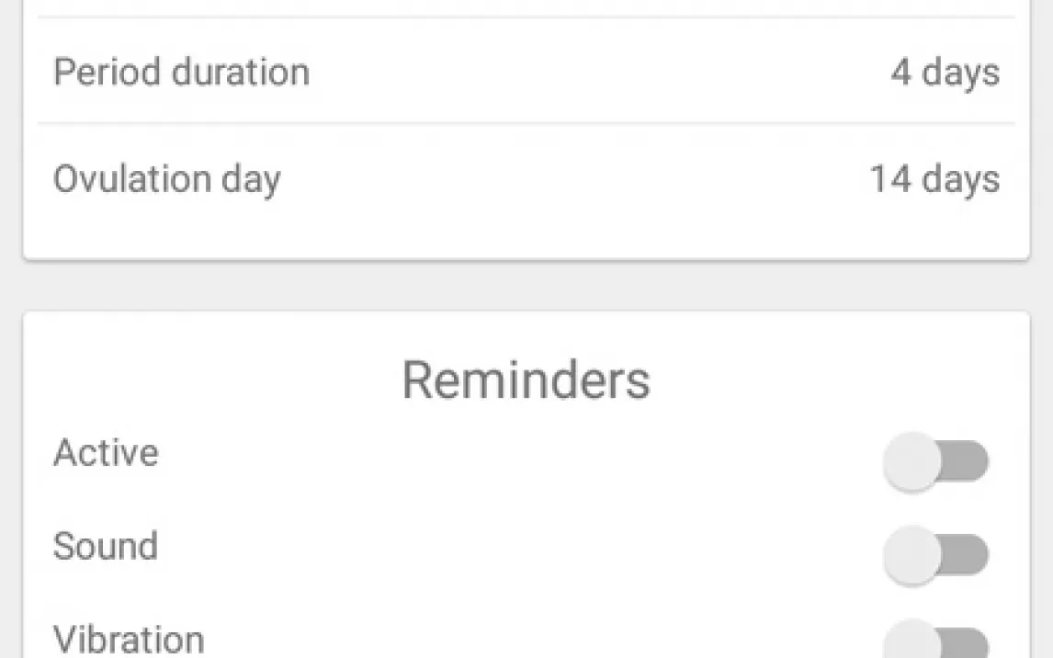Image resolution: width=1053 pixels, height=658 pixels.
Task: Click the Active switch's round knob
Action: click(x=912, y=462)
